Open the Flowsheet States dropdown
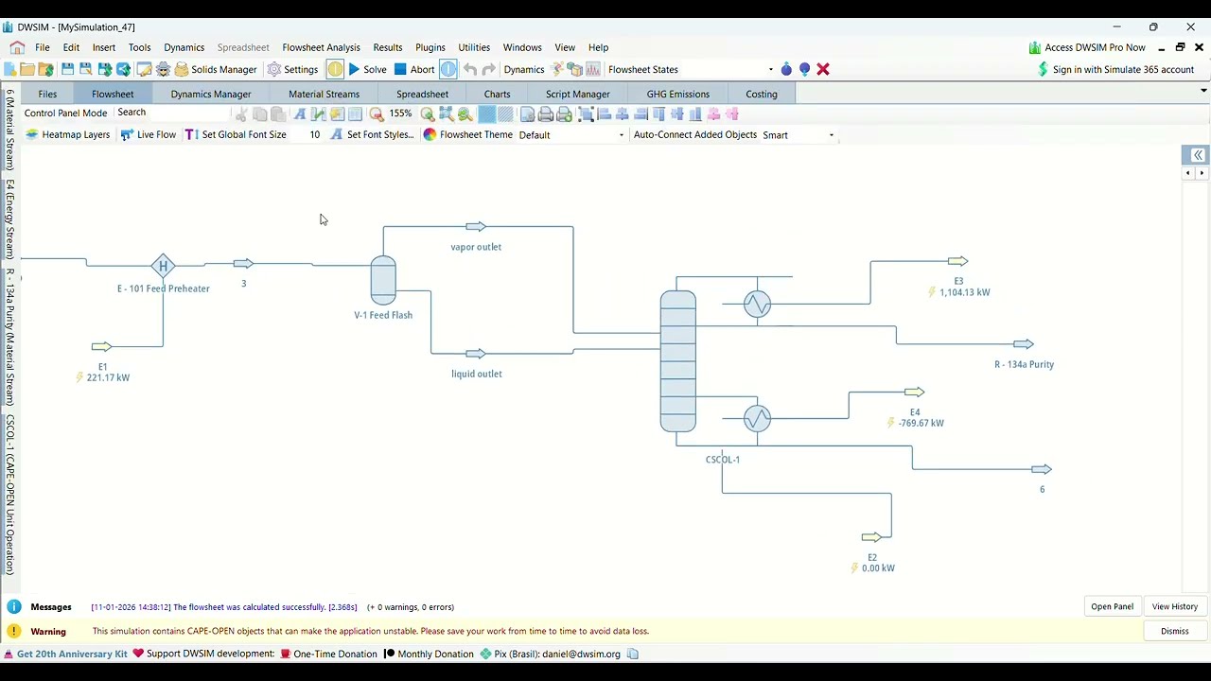Screen dimensions: 1211x681 [770, 69]
